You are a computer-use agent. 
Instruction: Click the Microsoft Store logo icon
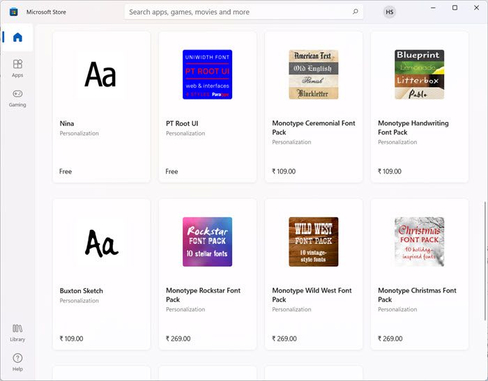tap(14, 12)
